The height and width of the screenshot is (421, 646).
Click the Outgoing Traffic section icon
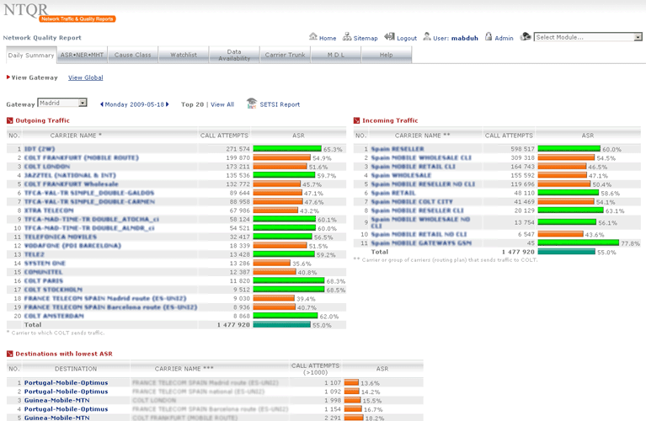(x=10, y=120)
